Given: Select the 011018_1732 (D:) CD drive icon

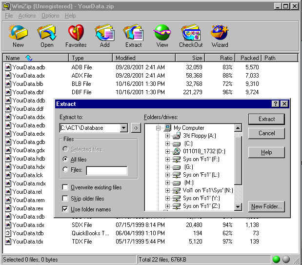Looking at the screenshot, I should (177, 151).
